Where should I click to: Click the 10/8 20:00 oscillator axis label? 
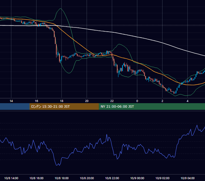(x=87, y=178)
